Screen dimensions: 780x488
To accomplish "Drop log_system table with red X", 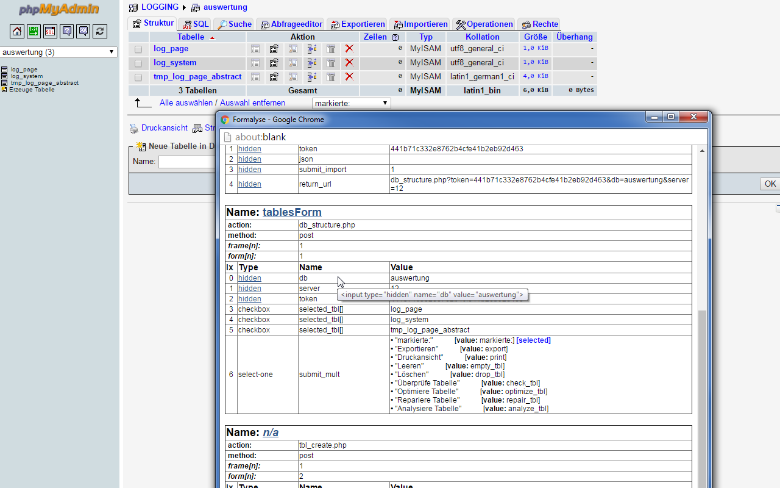I will point(349,63).
